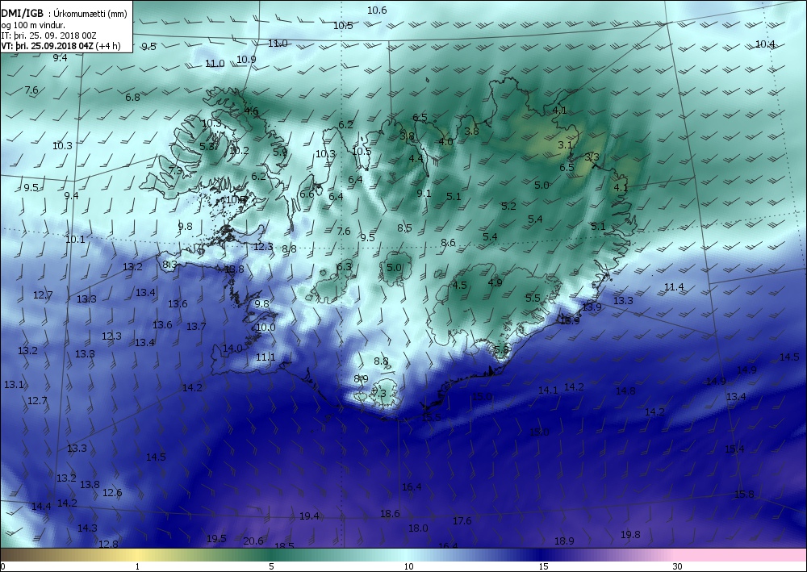
Task: Click the 4.5 value on western Vatnajökull
Action: [x=459, y=285]
